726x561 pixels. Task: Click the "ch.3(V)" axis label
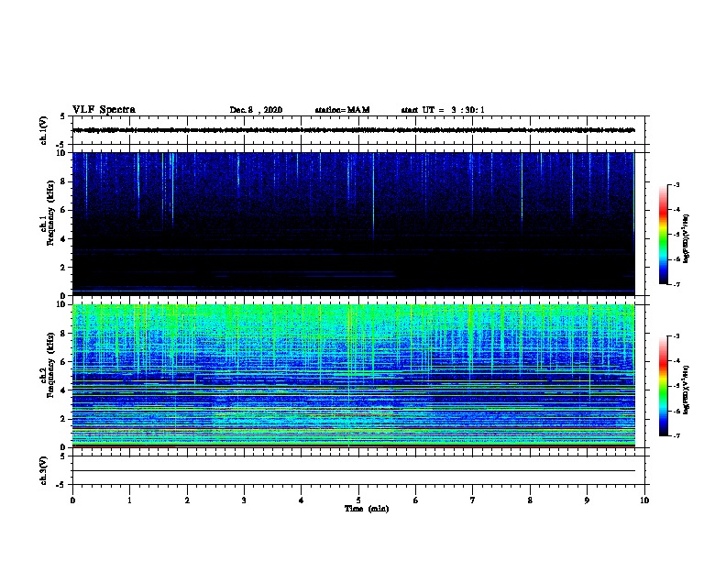(44, 470)
